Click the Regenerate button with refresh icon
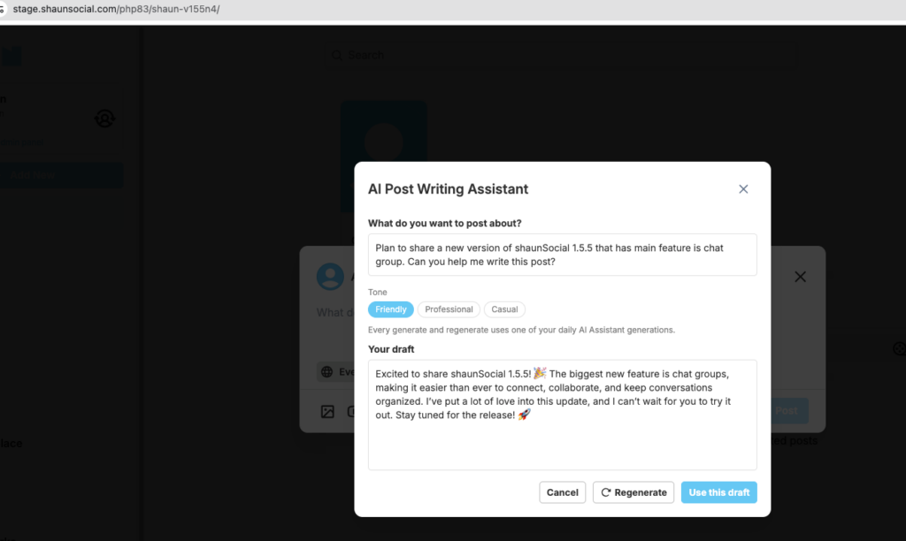The image size is (906, 541). (x=633, y=492)
